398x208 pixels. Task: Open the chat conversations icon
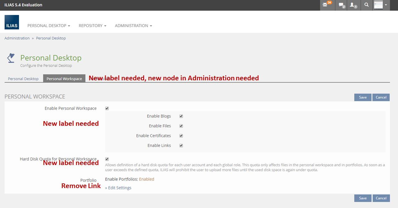pyautogui.click(x=341, y=5)
